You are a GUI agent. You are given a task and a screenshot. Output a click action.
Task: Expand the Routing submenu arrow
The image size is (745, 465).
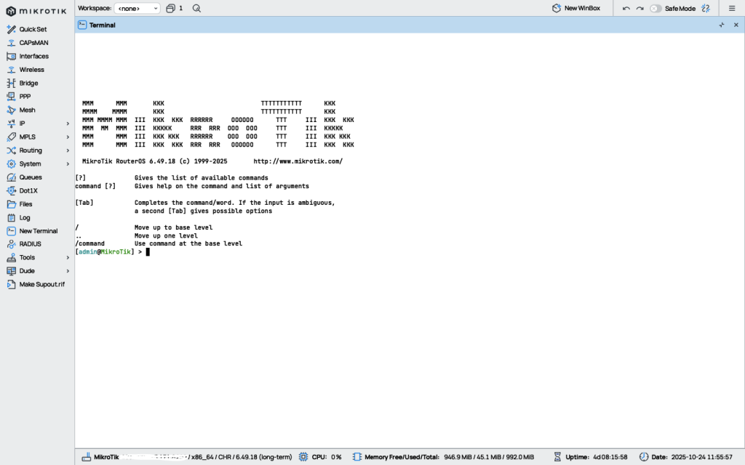[68, 150]
